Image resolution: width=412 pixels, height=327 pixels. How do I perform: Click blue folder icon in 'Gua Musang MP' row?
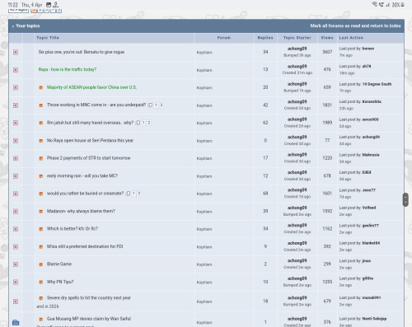coord(16,322)
